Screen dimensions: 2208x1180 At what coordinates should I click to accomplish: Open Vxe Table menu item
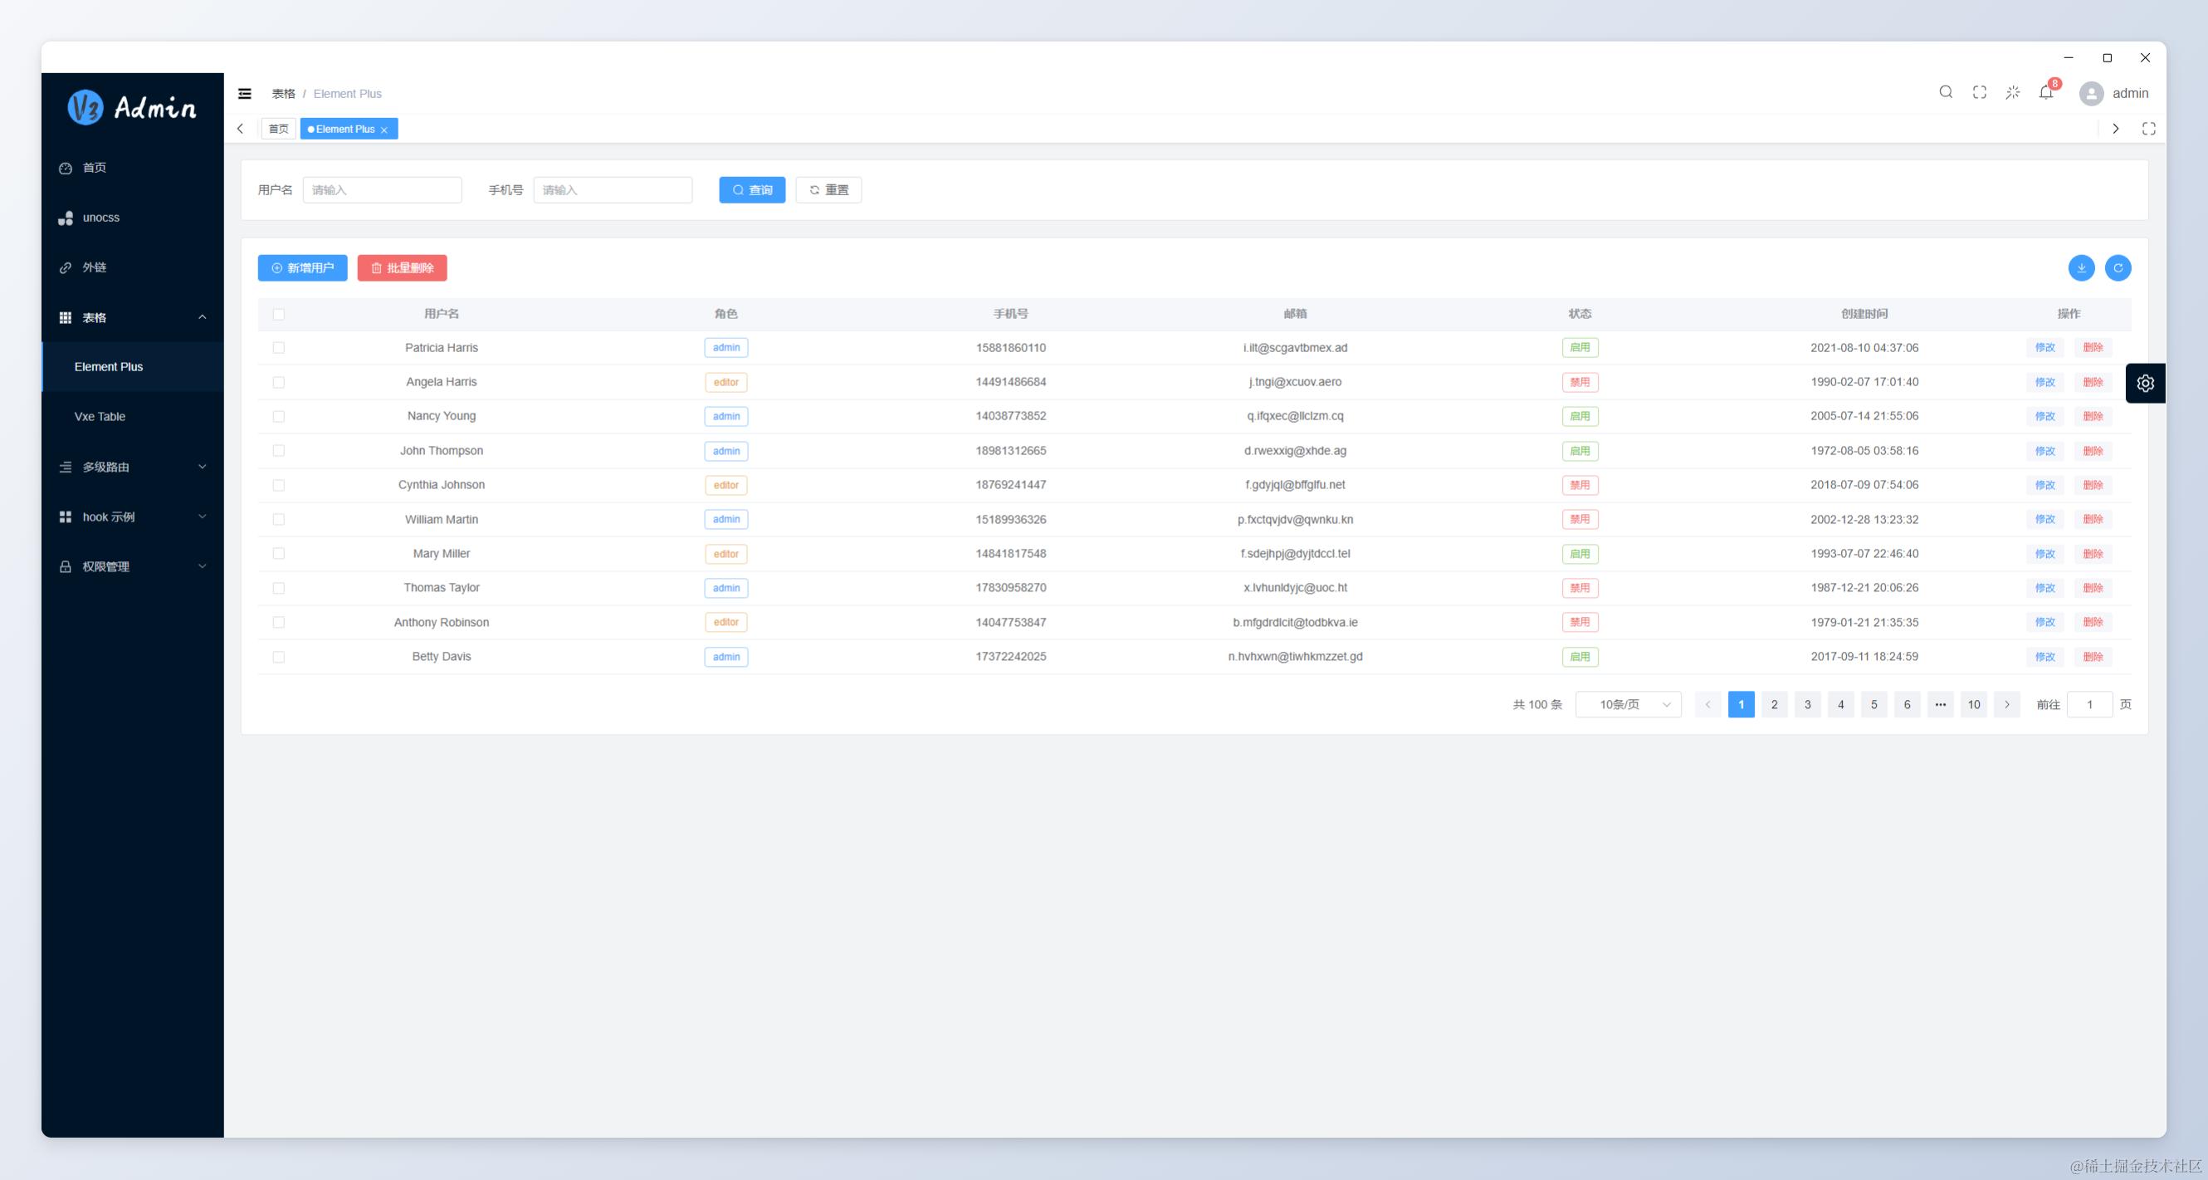(100, 417)
